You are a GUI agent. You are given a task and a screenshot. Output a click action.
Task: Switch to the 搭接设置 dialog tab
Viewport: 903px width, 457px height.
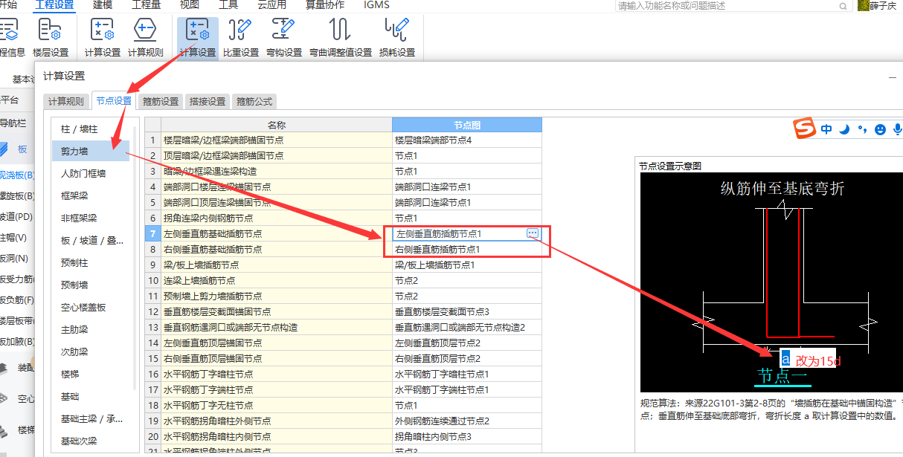tap(208, 102)
